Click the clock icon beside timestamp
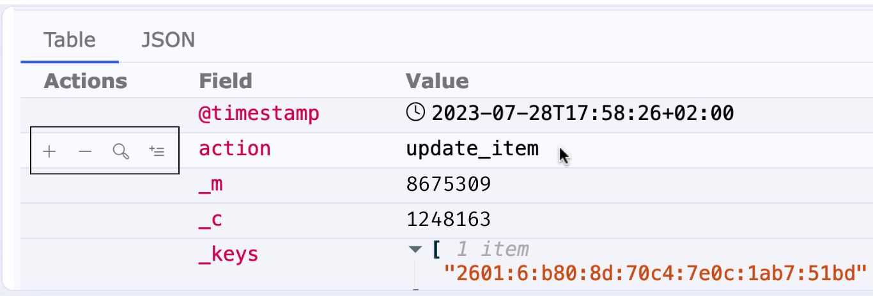 [x=415, y=113]
